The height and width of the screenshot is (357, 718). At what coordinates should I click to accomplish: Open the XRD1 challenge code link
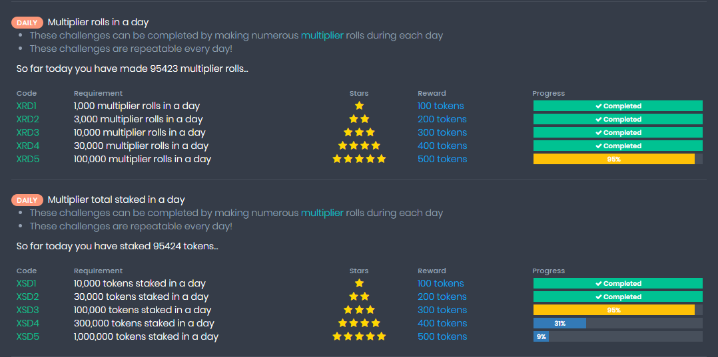27,106
